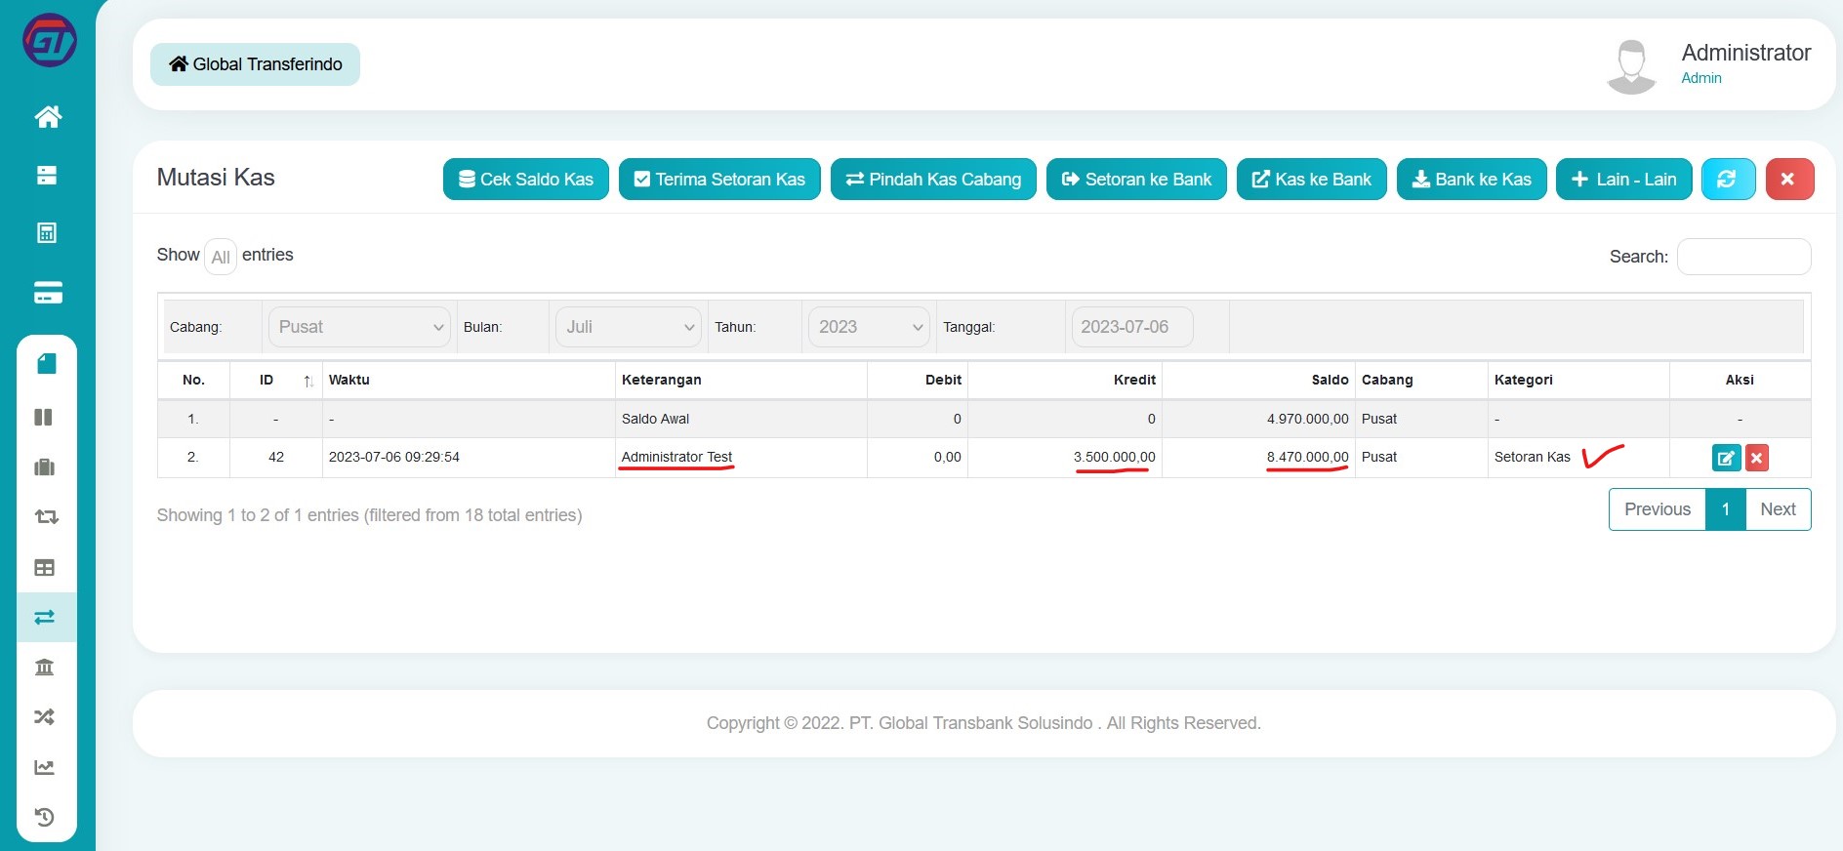Open the Show entries All dropdown
This screenshot has width=1843, height=851.
[221, 257]
